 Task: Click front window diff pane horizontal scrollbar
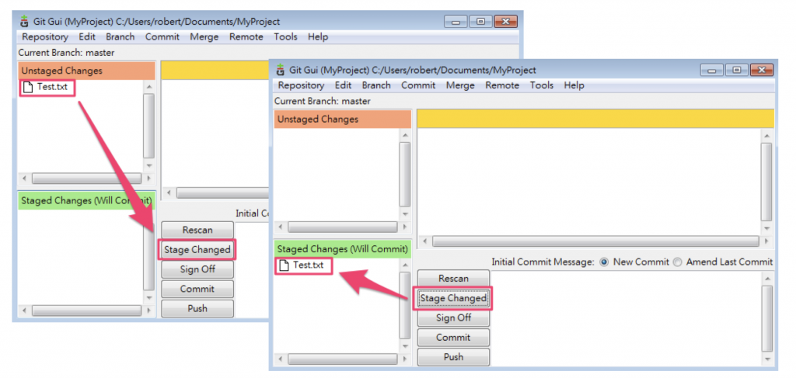[597, 241]
